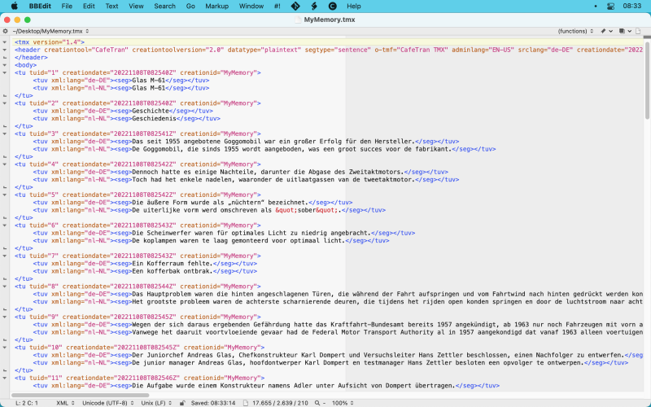This screenshot has height=407, width=651.
Task: Click the 17.655 / 2.639 / 210 statistics
Action: coord(280,403)
